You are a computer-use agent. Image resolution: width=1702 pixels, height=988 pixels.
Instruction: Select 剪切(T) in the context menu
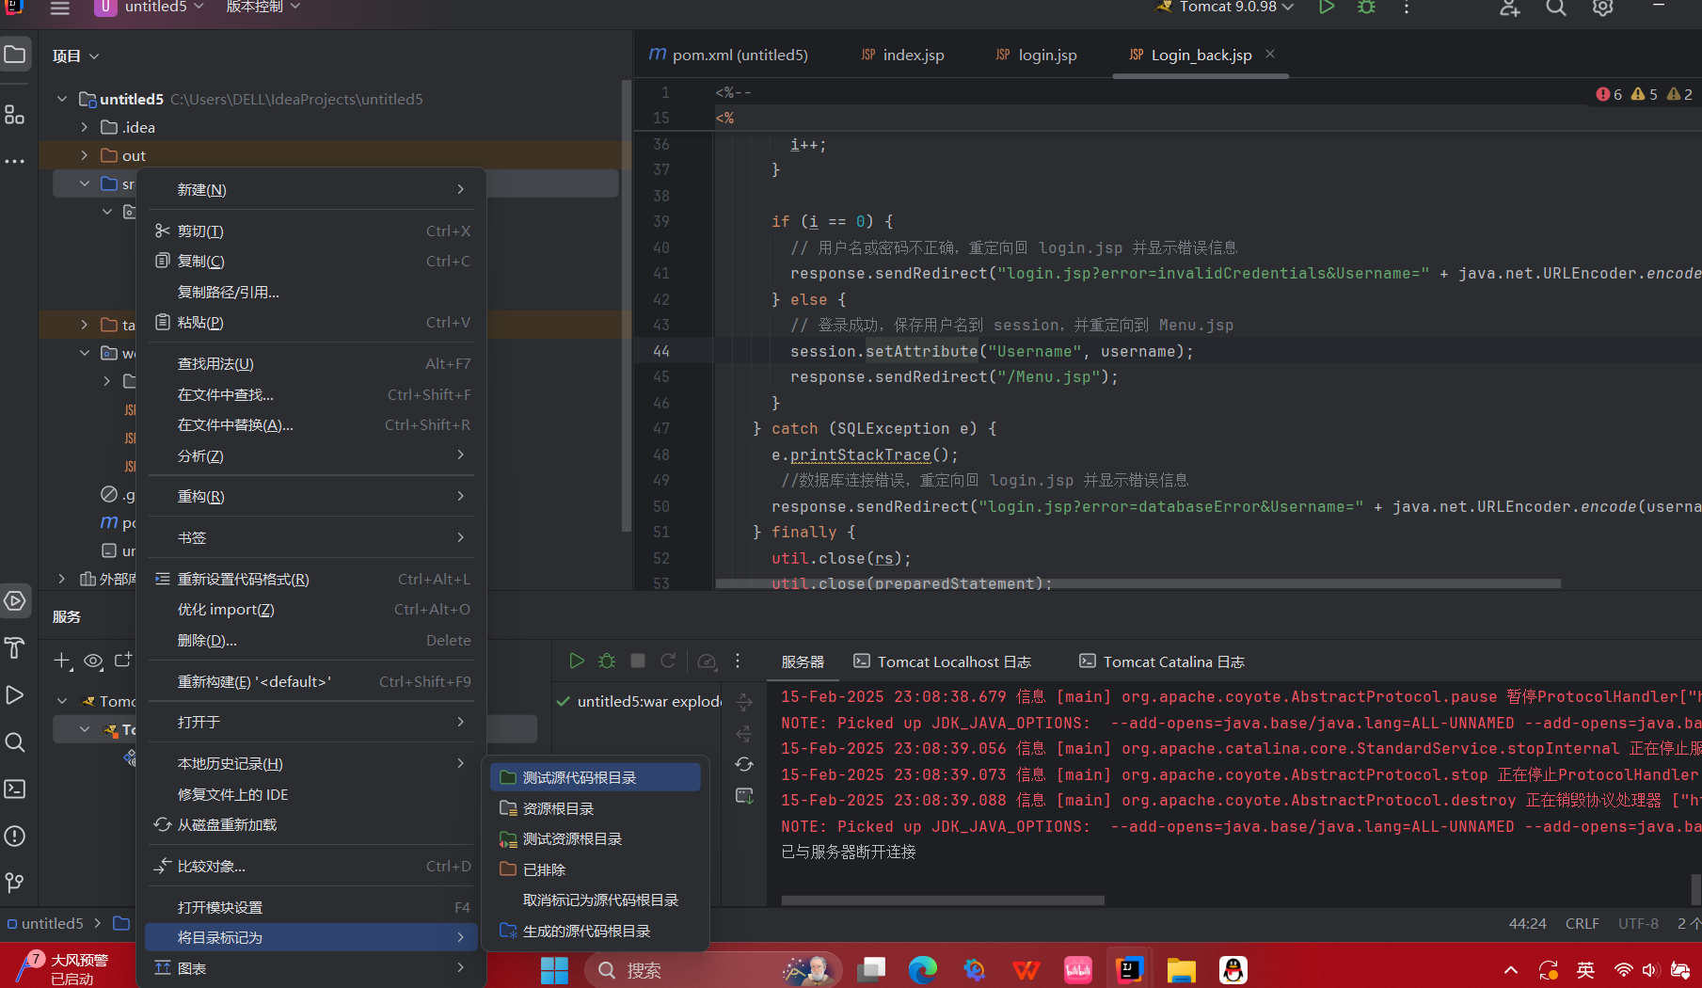point(311,231)
